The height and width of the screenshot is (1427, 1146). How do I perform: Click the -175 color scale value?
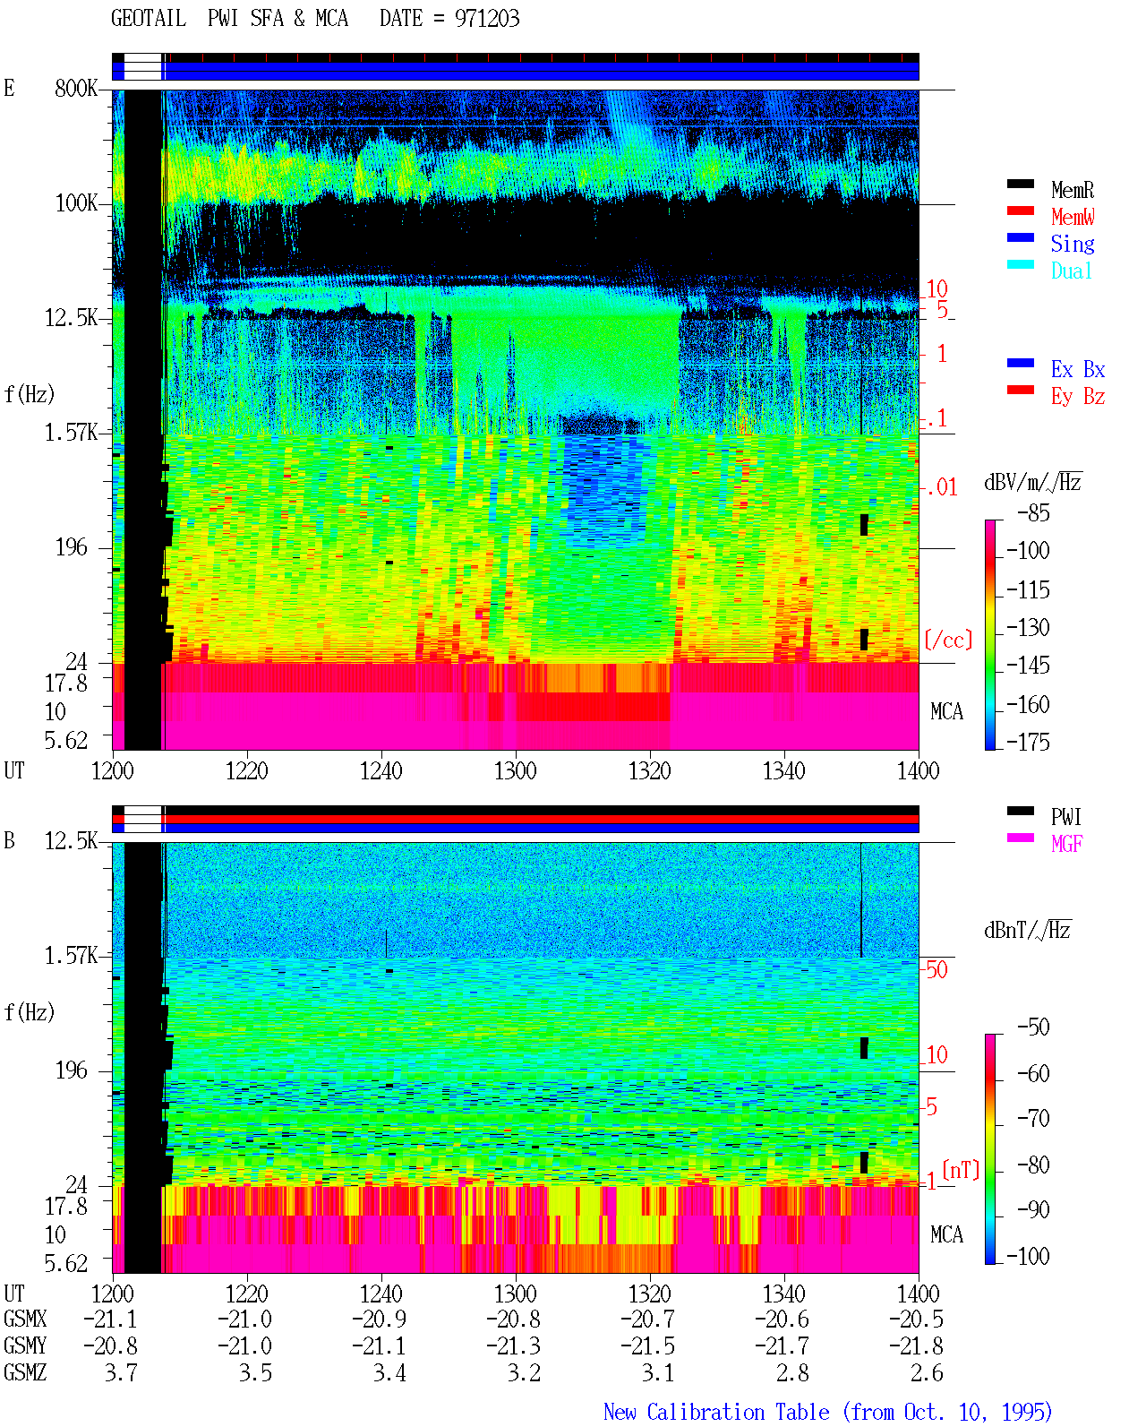(1028, 742)
